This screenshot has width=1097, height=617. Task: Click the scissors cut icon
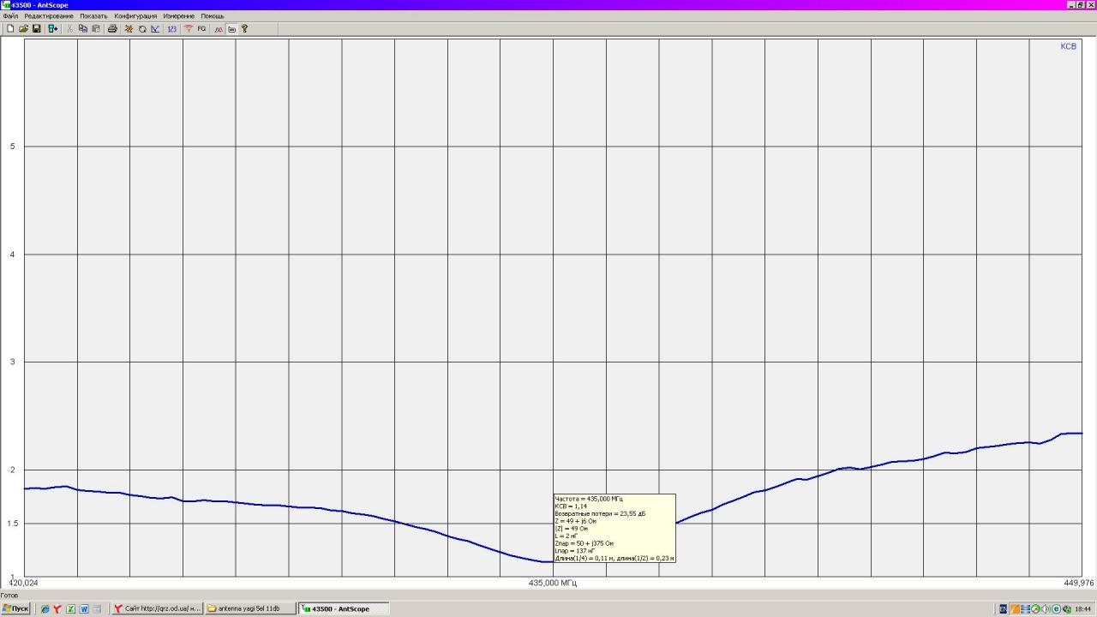pos(70,28)
